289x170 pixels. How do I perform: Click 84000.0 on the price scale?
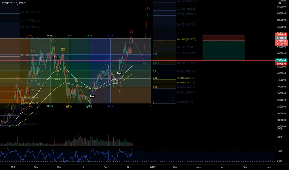coord(281,13)
